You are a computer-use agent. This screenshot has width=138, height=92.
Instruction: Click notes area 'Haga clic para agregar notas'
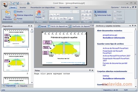pos(52,74)
